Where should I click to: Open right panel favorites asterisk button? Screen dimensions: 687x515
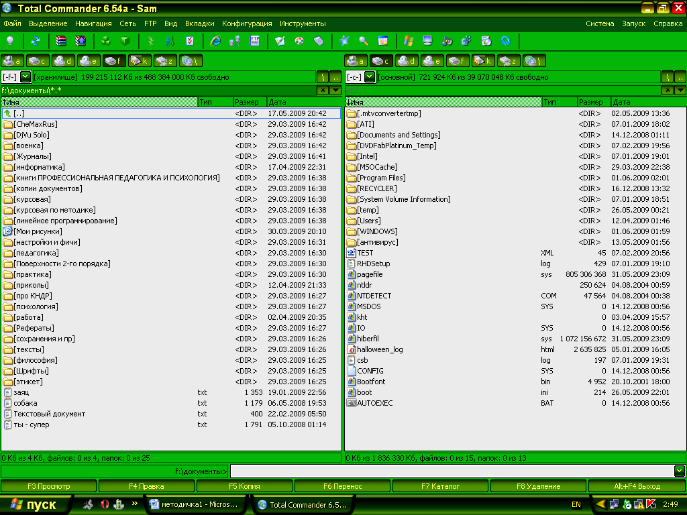pos(668,91)
